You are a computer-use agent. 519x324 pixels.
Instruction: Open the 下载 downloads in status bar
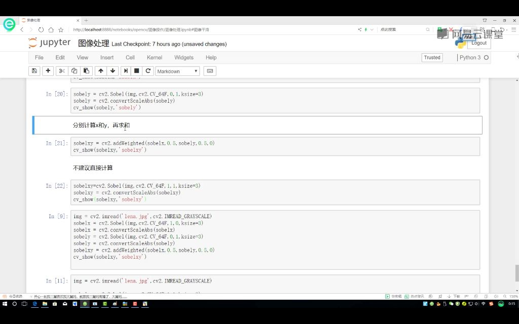454,296
